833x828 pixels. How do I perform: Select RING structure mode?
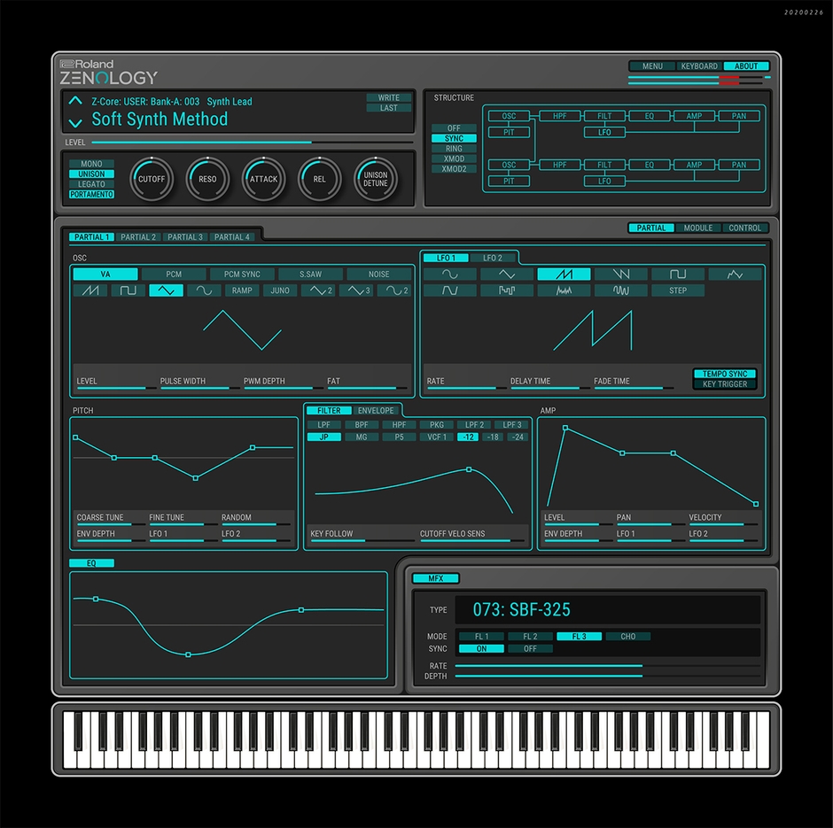click(x=454, y=149)
